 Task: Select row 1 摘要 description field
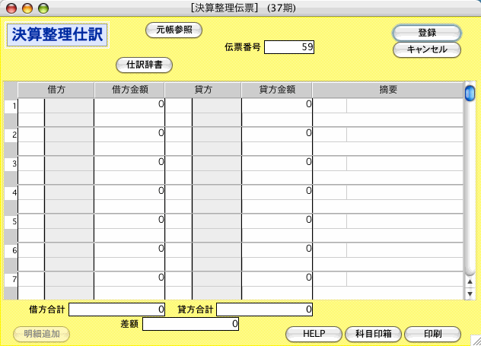pos(404,106)
